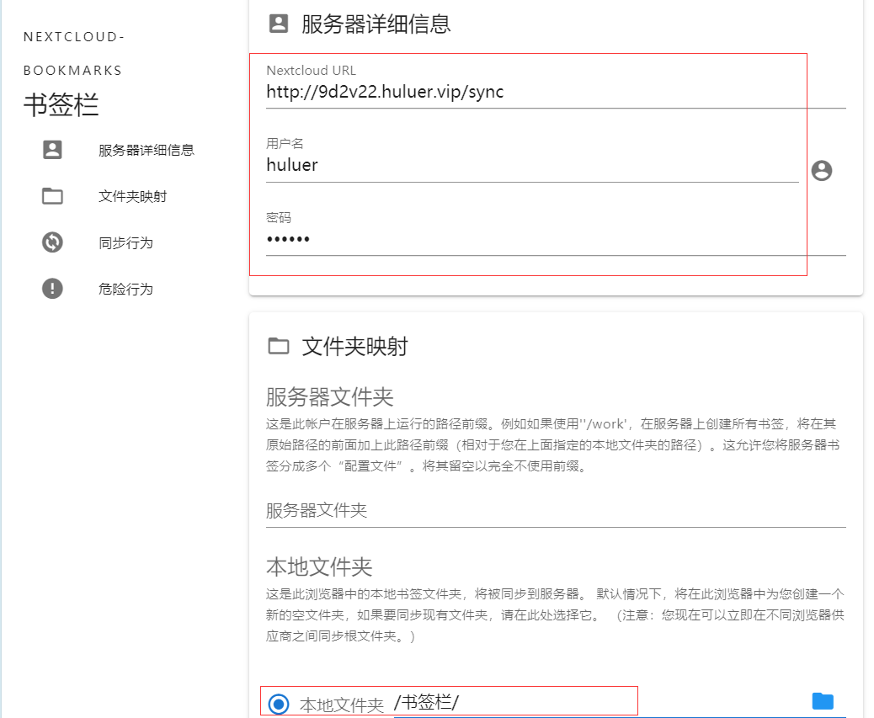Click the 文件夹映射 card title text
The image size is (874, 718).
355,346
